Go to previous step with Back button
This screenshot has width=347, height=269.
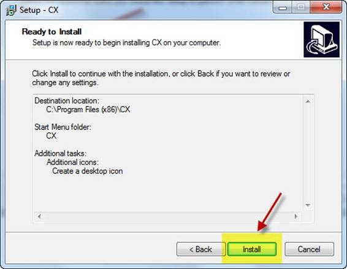pyautogui.click(x=201, y=249)
